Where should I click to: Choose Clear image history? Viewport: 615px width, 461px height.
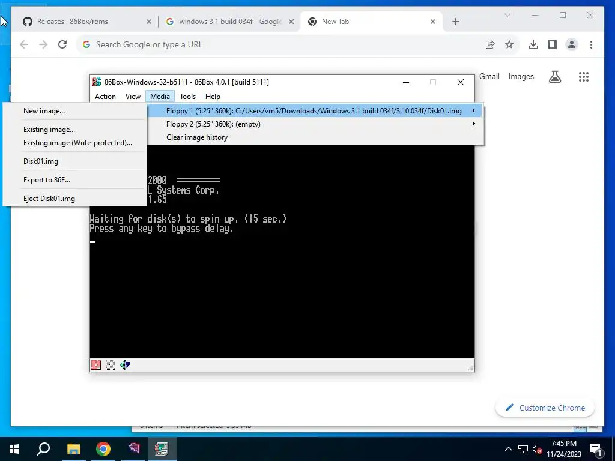(x=315, y=137)
